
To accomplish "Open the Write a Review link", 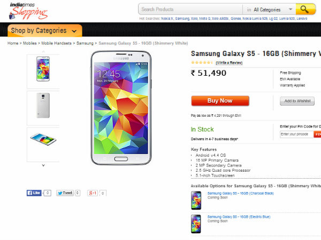I will click(229, 62).
